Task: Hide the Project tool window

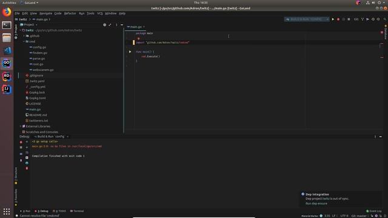Action: 122,25
